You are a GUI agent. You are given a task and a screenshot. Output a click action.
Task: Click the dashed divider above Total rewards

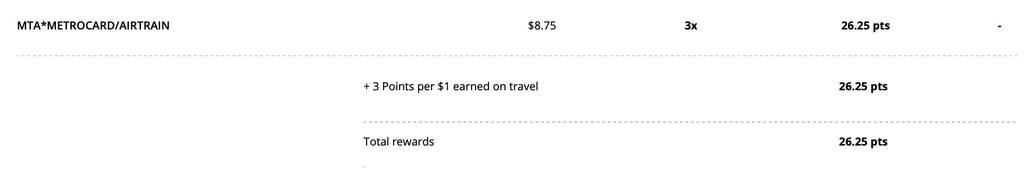[x=689, y=122]
